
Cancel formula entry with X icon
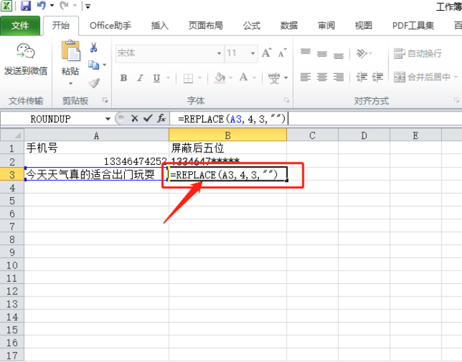click(x=135, y=119)
